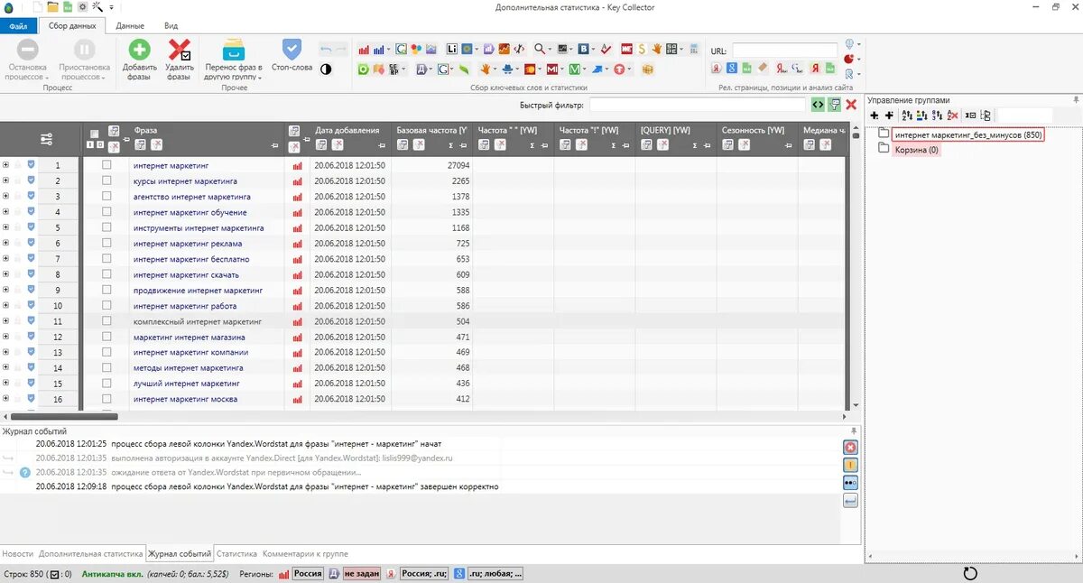Click the dollar sign cost icon
1083x583 pixels.
(x=642, y=49)
